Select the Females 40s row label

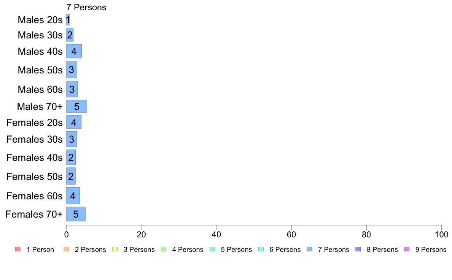(x=34, y=158)
